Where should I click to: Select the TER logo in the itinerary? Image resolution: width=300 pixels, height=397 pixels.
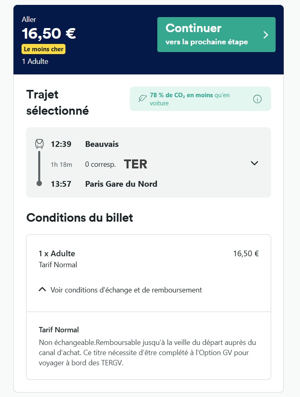pos(135,164)
